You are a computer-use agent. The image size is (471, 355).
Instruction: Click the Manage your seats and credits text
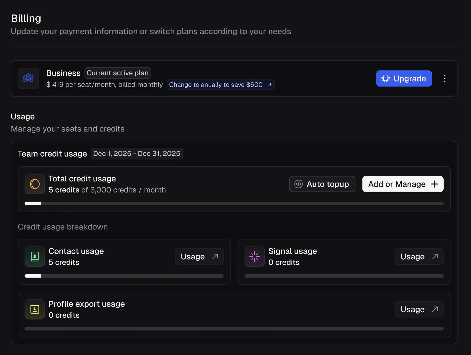click(x=67, y=129)
